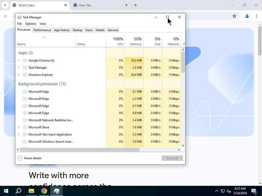Add a new Chrome tab
Image resolution: width=262 pixels, height=196 pixels.
click(136, 5)
